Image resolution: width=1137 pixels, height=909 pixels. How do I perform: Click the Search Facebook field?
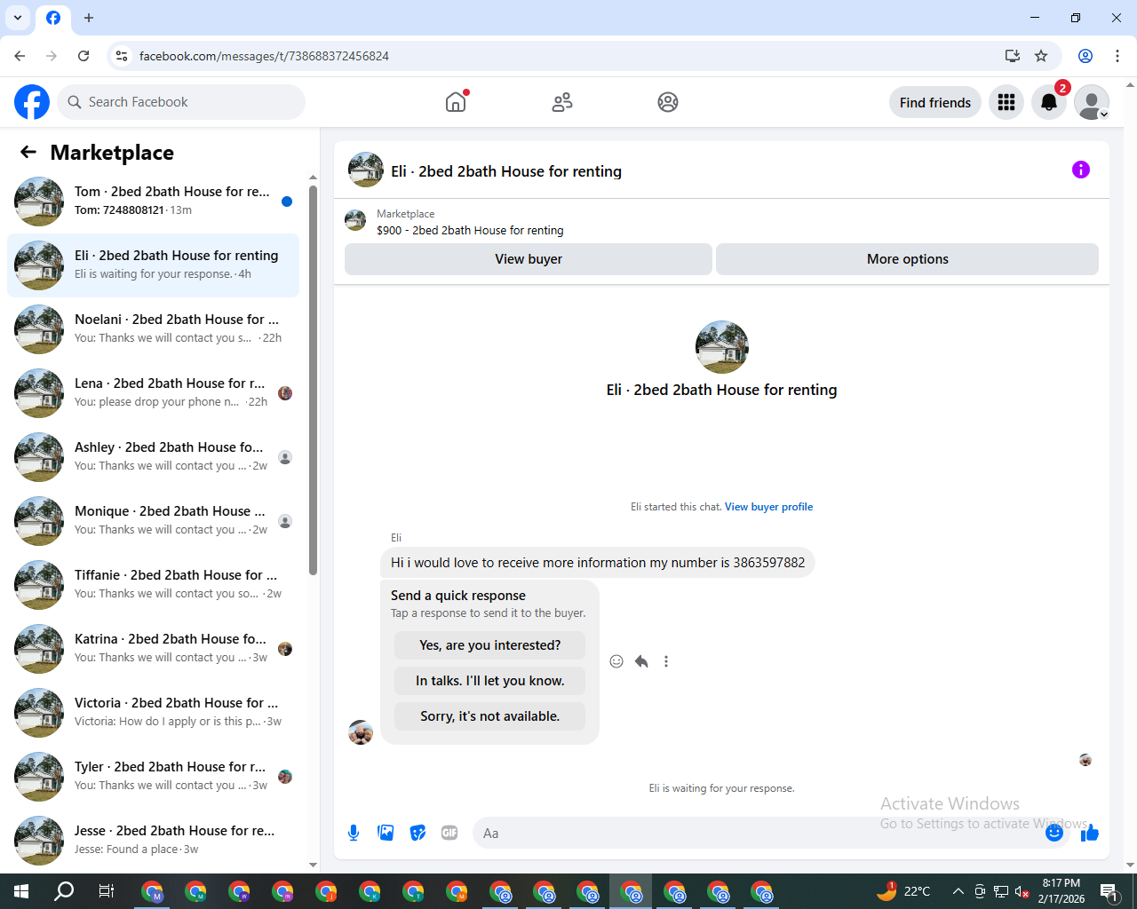(181, 102)
